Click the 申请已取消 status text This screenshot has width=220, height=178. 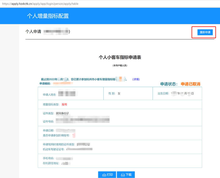190,84
